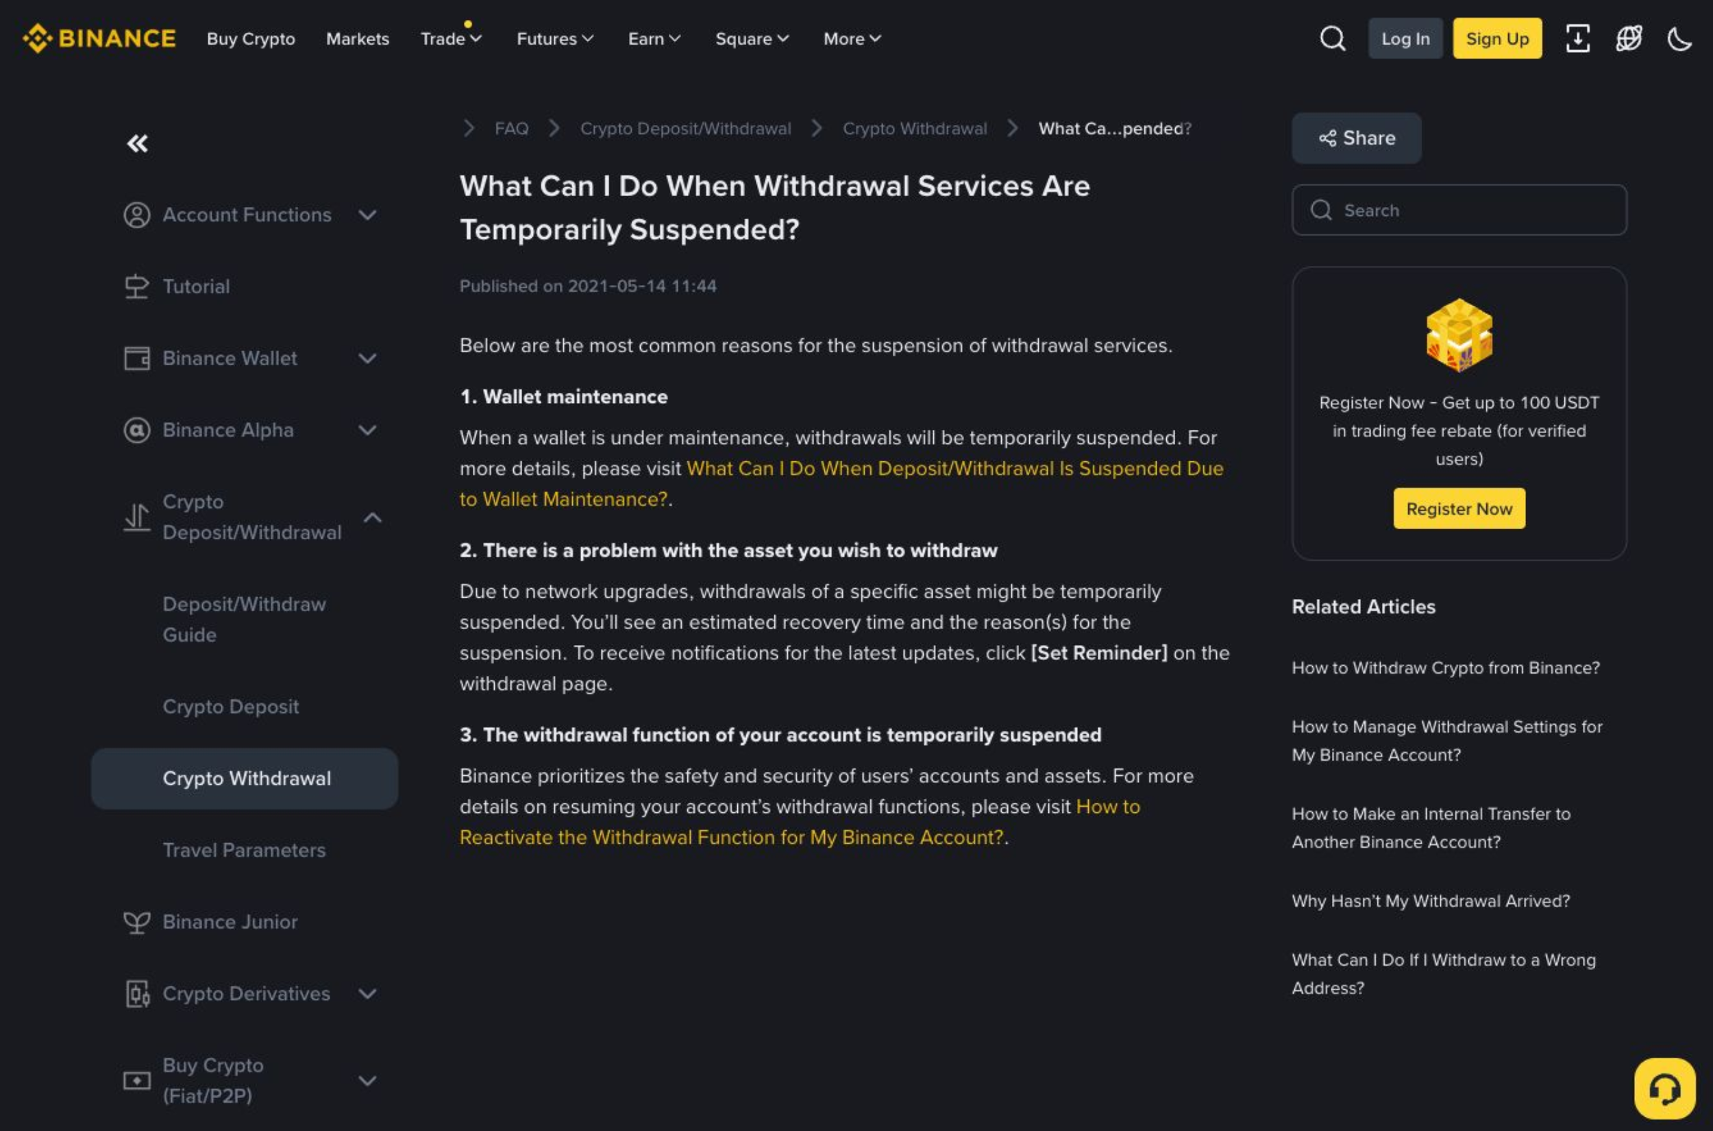The height and width of the screenshot is (1131, 1713).
Task: Open the Trade dropdown menu
Action: [451, 38]
